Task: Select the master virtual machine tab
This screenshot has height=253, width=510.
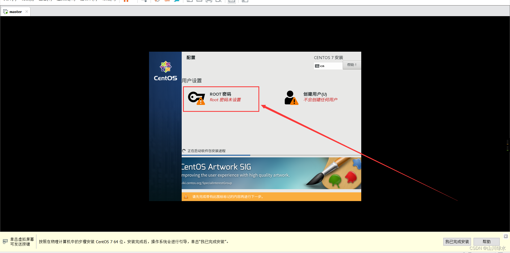Action: coord(15,11)
